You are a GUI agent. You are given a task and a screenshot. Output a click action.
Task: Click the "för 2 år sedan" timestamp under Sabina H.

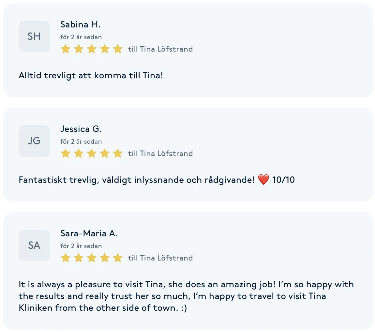pos(81,37)
